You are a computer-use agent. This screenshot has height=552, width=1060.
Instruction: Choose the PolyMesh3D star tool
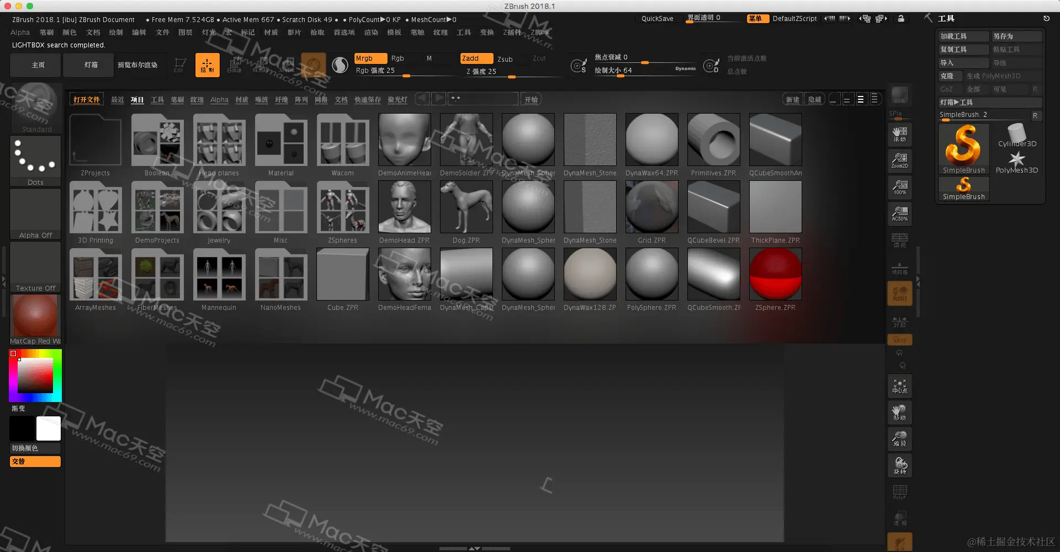(x=1017, y=163)
